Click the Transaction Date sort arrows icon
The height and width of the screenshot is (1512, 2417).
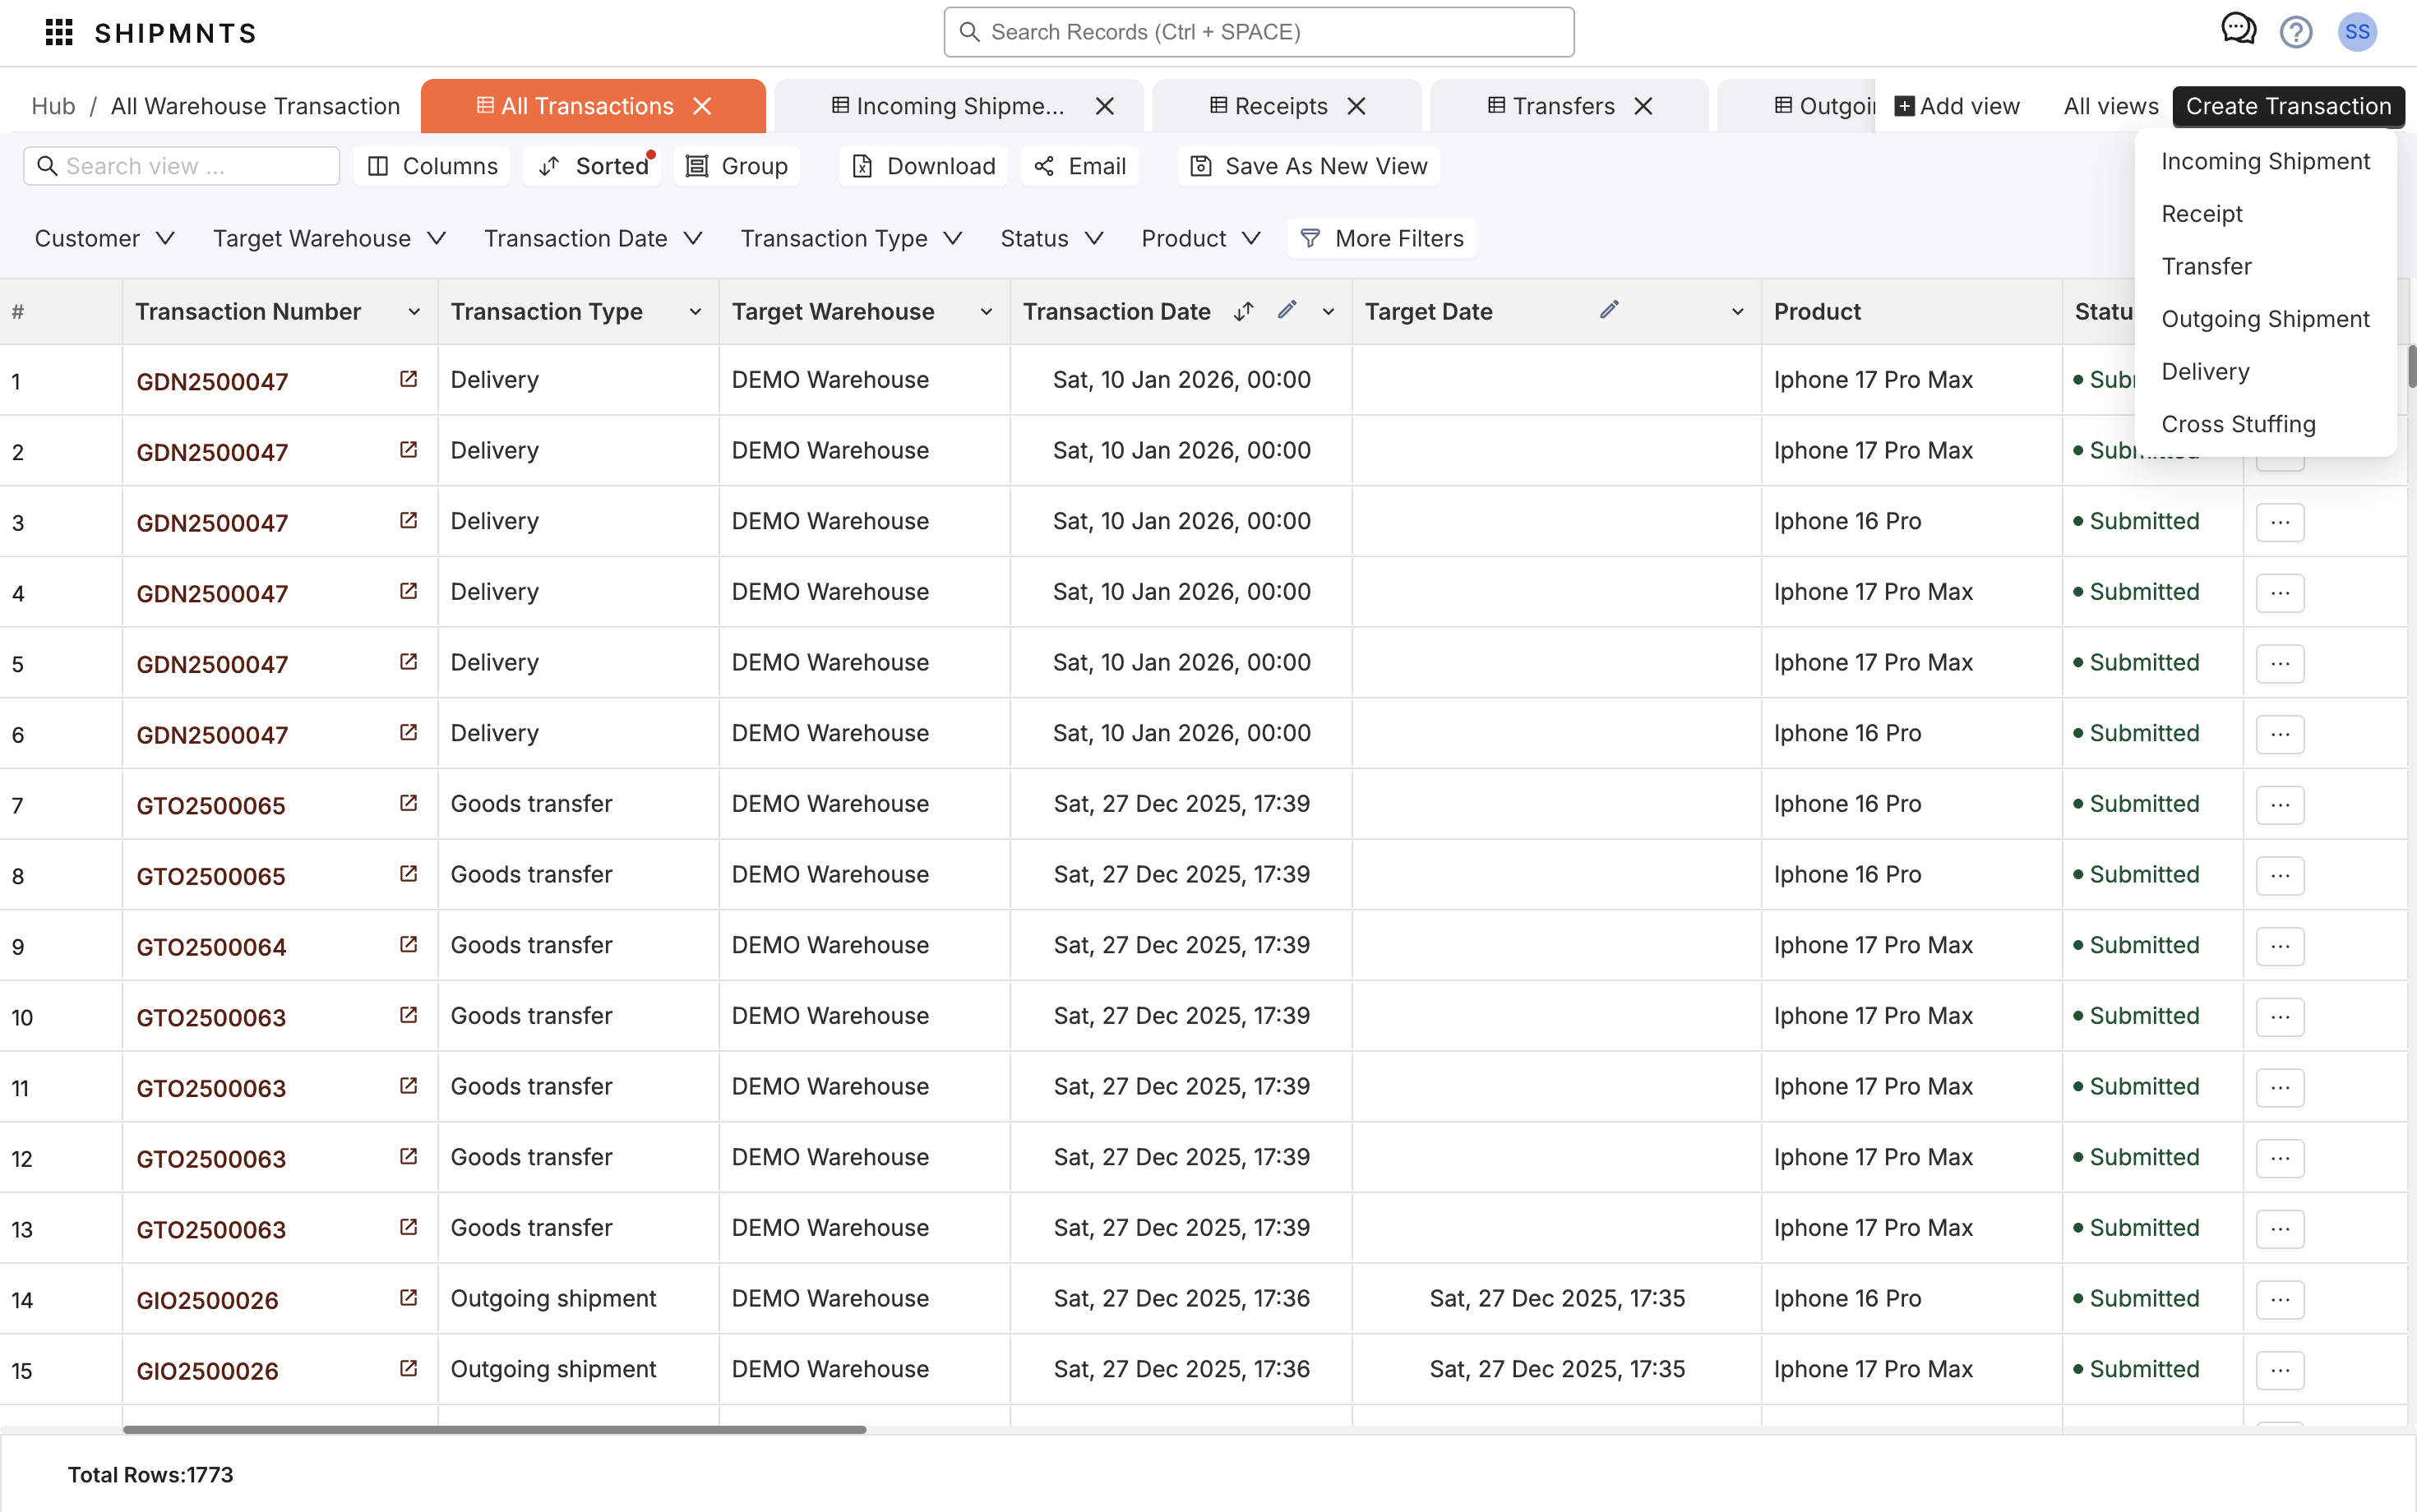point(1244,311)
